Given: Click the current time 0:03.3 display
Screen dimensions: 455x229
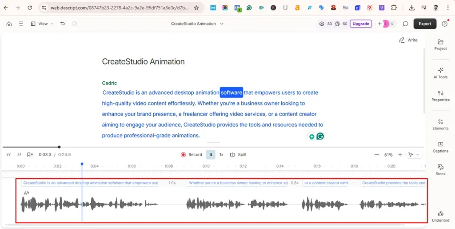Looking at the screenshot, I should point(45,155).
